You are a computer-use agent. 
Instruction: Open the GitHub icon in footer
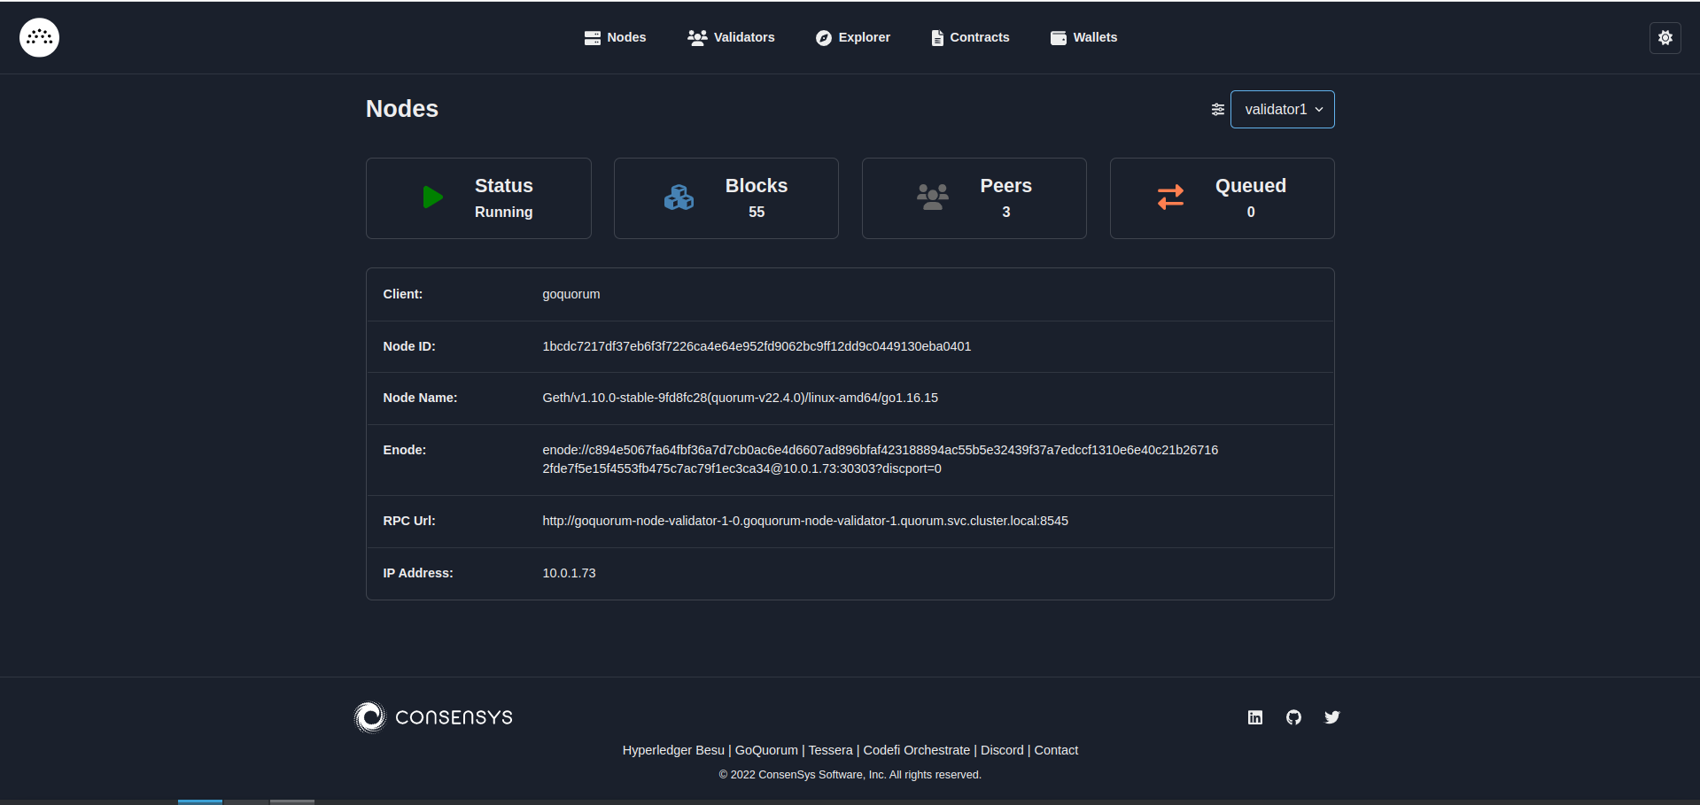1293,717
